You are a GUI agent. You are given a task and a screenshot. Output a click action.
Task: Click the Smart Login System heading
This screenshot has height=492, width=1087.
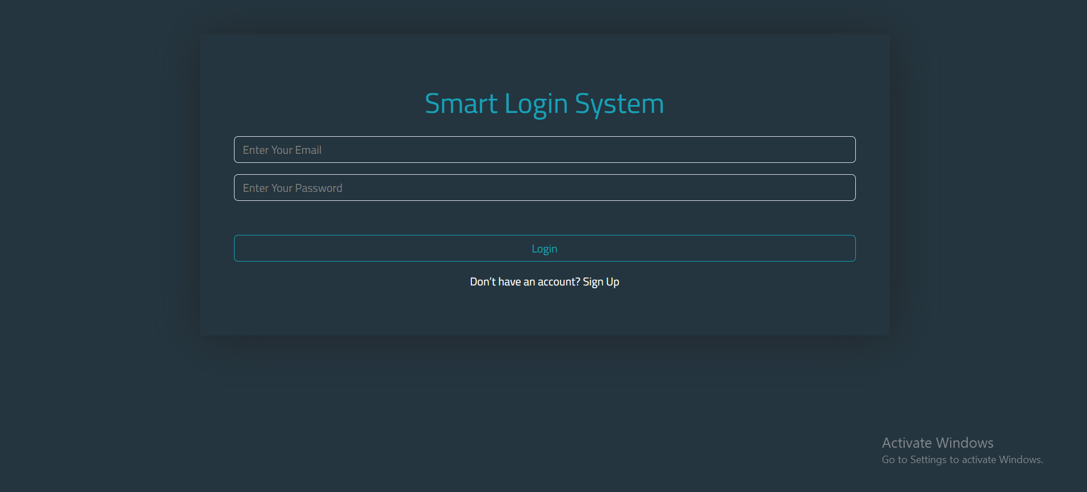[544, 104]
